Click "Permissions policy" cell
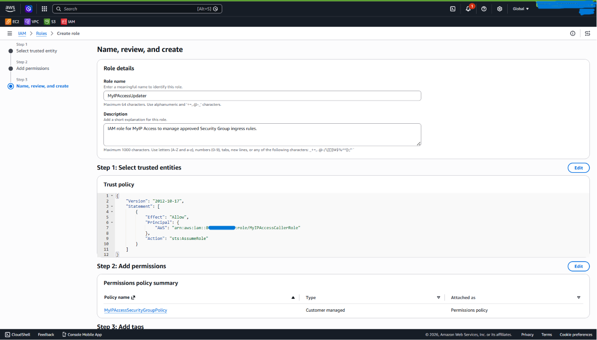The height and width of the screenshot is (340, 597). (x=469, y=310)
